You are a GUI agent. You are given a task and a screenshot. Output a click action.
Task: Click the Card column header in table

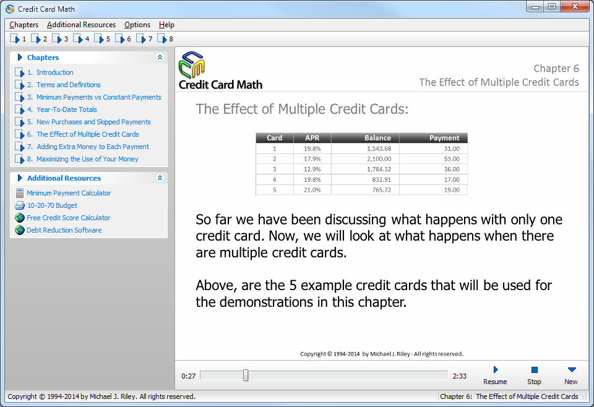(x=275, y=138)
